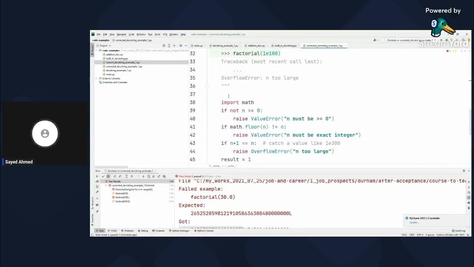
Task: Rerun tests with the green play icon
Action: pos(97,177)
